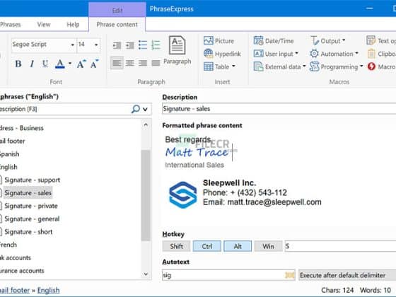396x297 pixels.
Task: Open the Execute after default delimiter dropdown
Action: pyautogui.click(x=347, y=275)
